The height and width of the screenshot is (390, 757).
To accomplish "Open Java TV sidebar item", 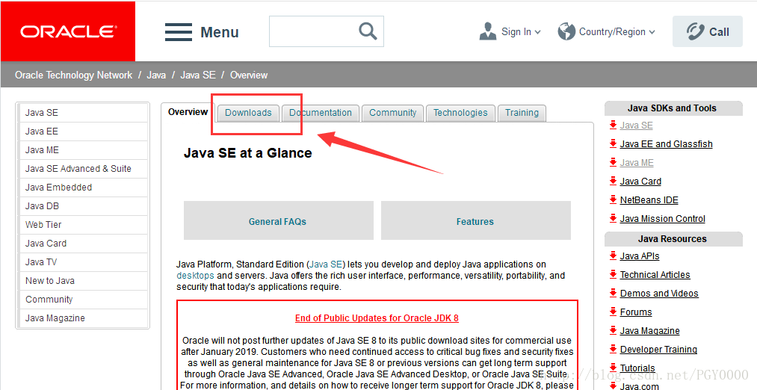I will 83,262.
